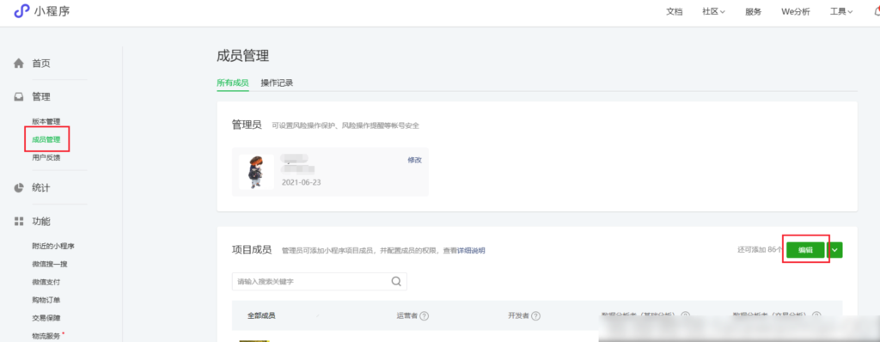Open 交易保障 in the sidebar
The width and height of the screenshot is (880, 342).
click(x=46, y=318)
